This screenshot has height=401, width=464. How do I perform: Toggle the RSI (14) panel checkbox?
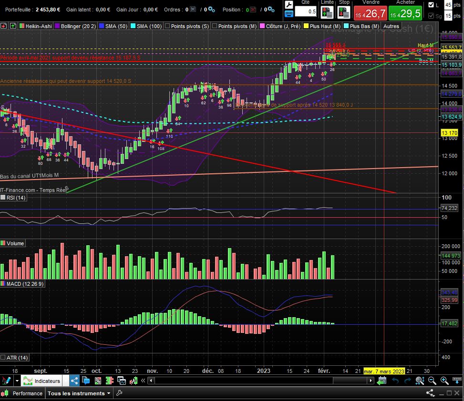pos(3,197)
